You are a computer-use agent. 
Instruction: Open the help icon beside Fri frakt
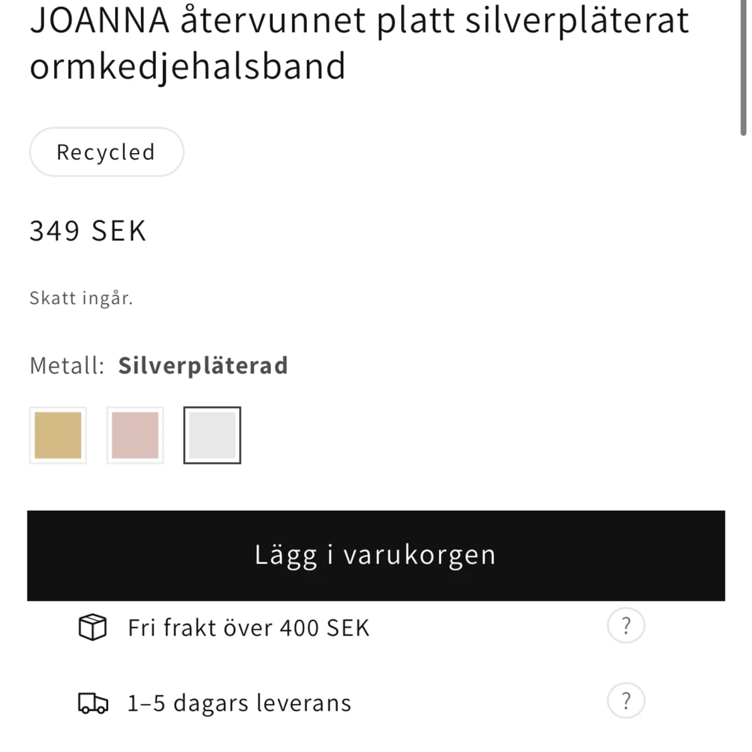626,626
